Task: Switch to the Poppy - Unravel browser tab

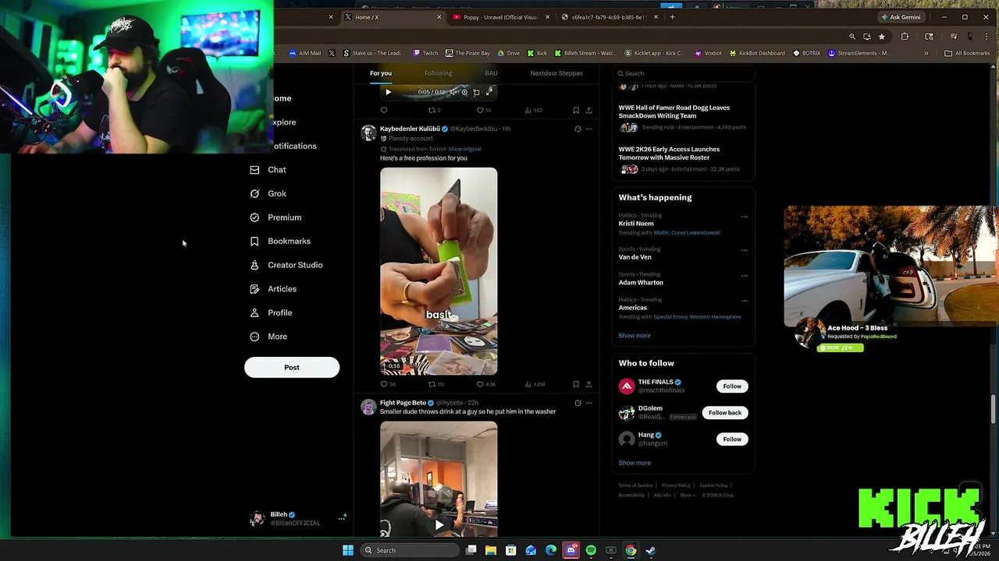Action: pyautogui.click(x=499, y=17)
